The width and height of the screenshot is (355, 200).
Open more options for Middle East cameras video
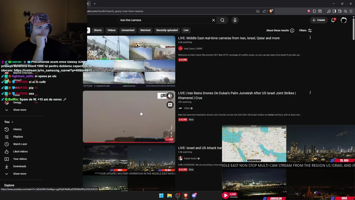tap(310, 37)
